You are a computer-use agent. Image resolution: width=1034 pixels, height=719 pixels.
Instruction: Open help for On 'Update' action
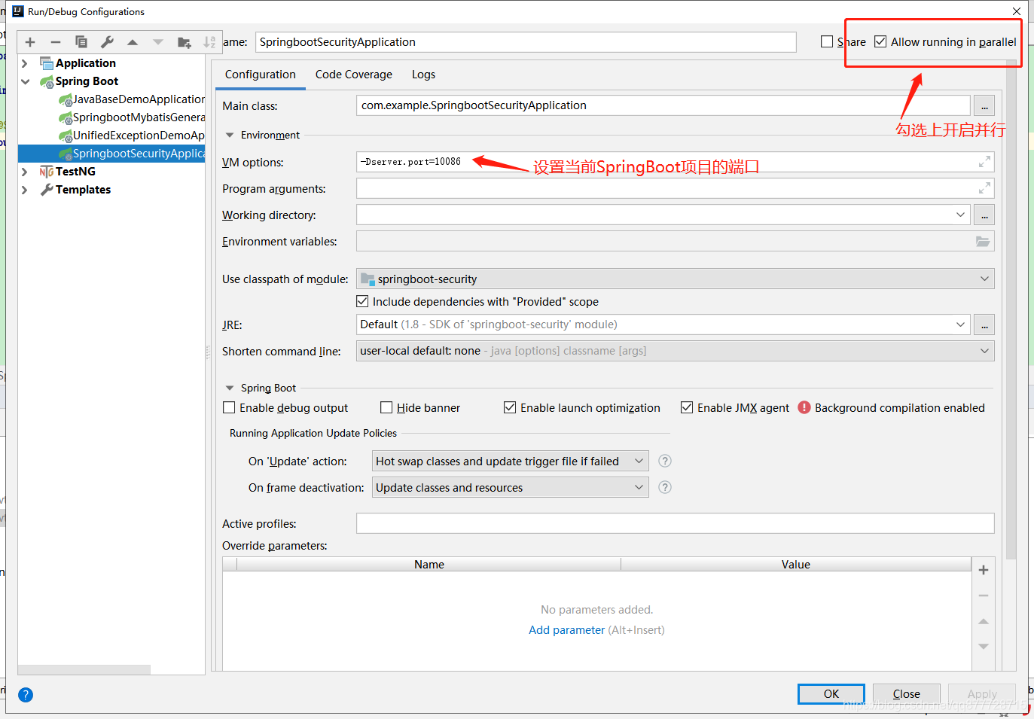pyautogui.click(x=665, y=461)
